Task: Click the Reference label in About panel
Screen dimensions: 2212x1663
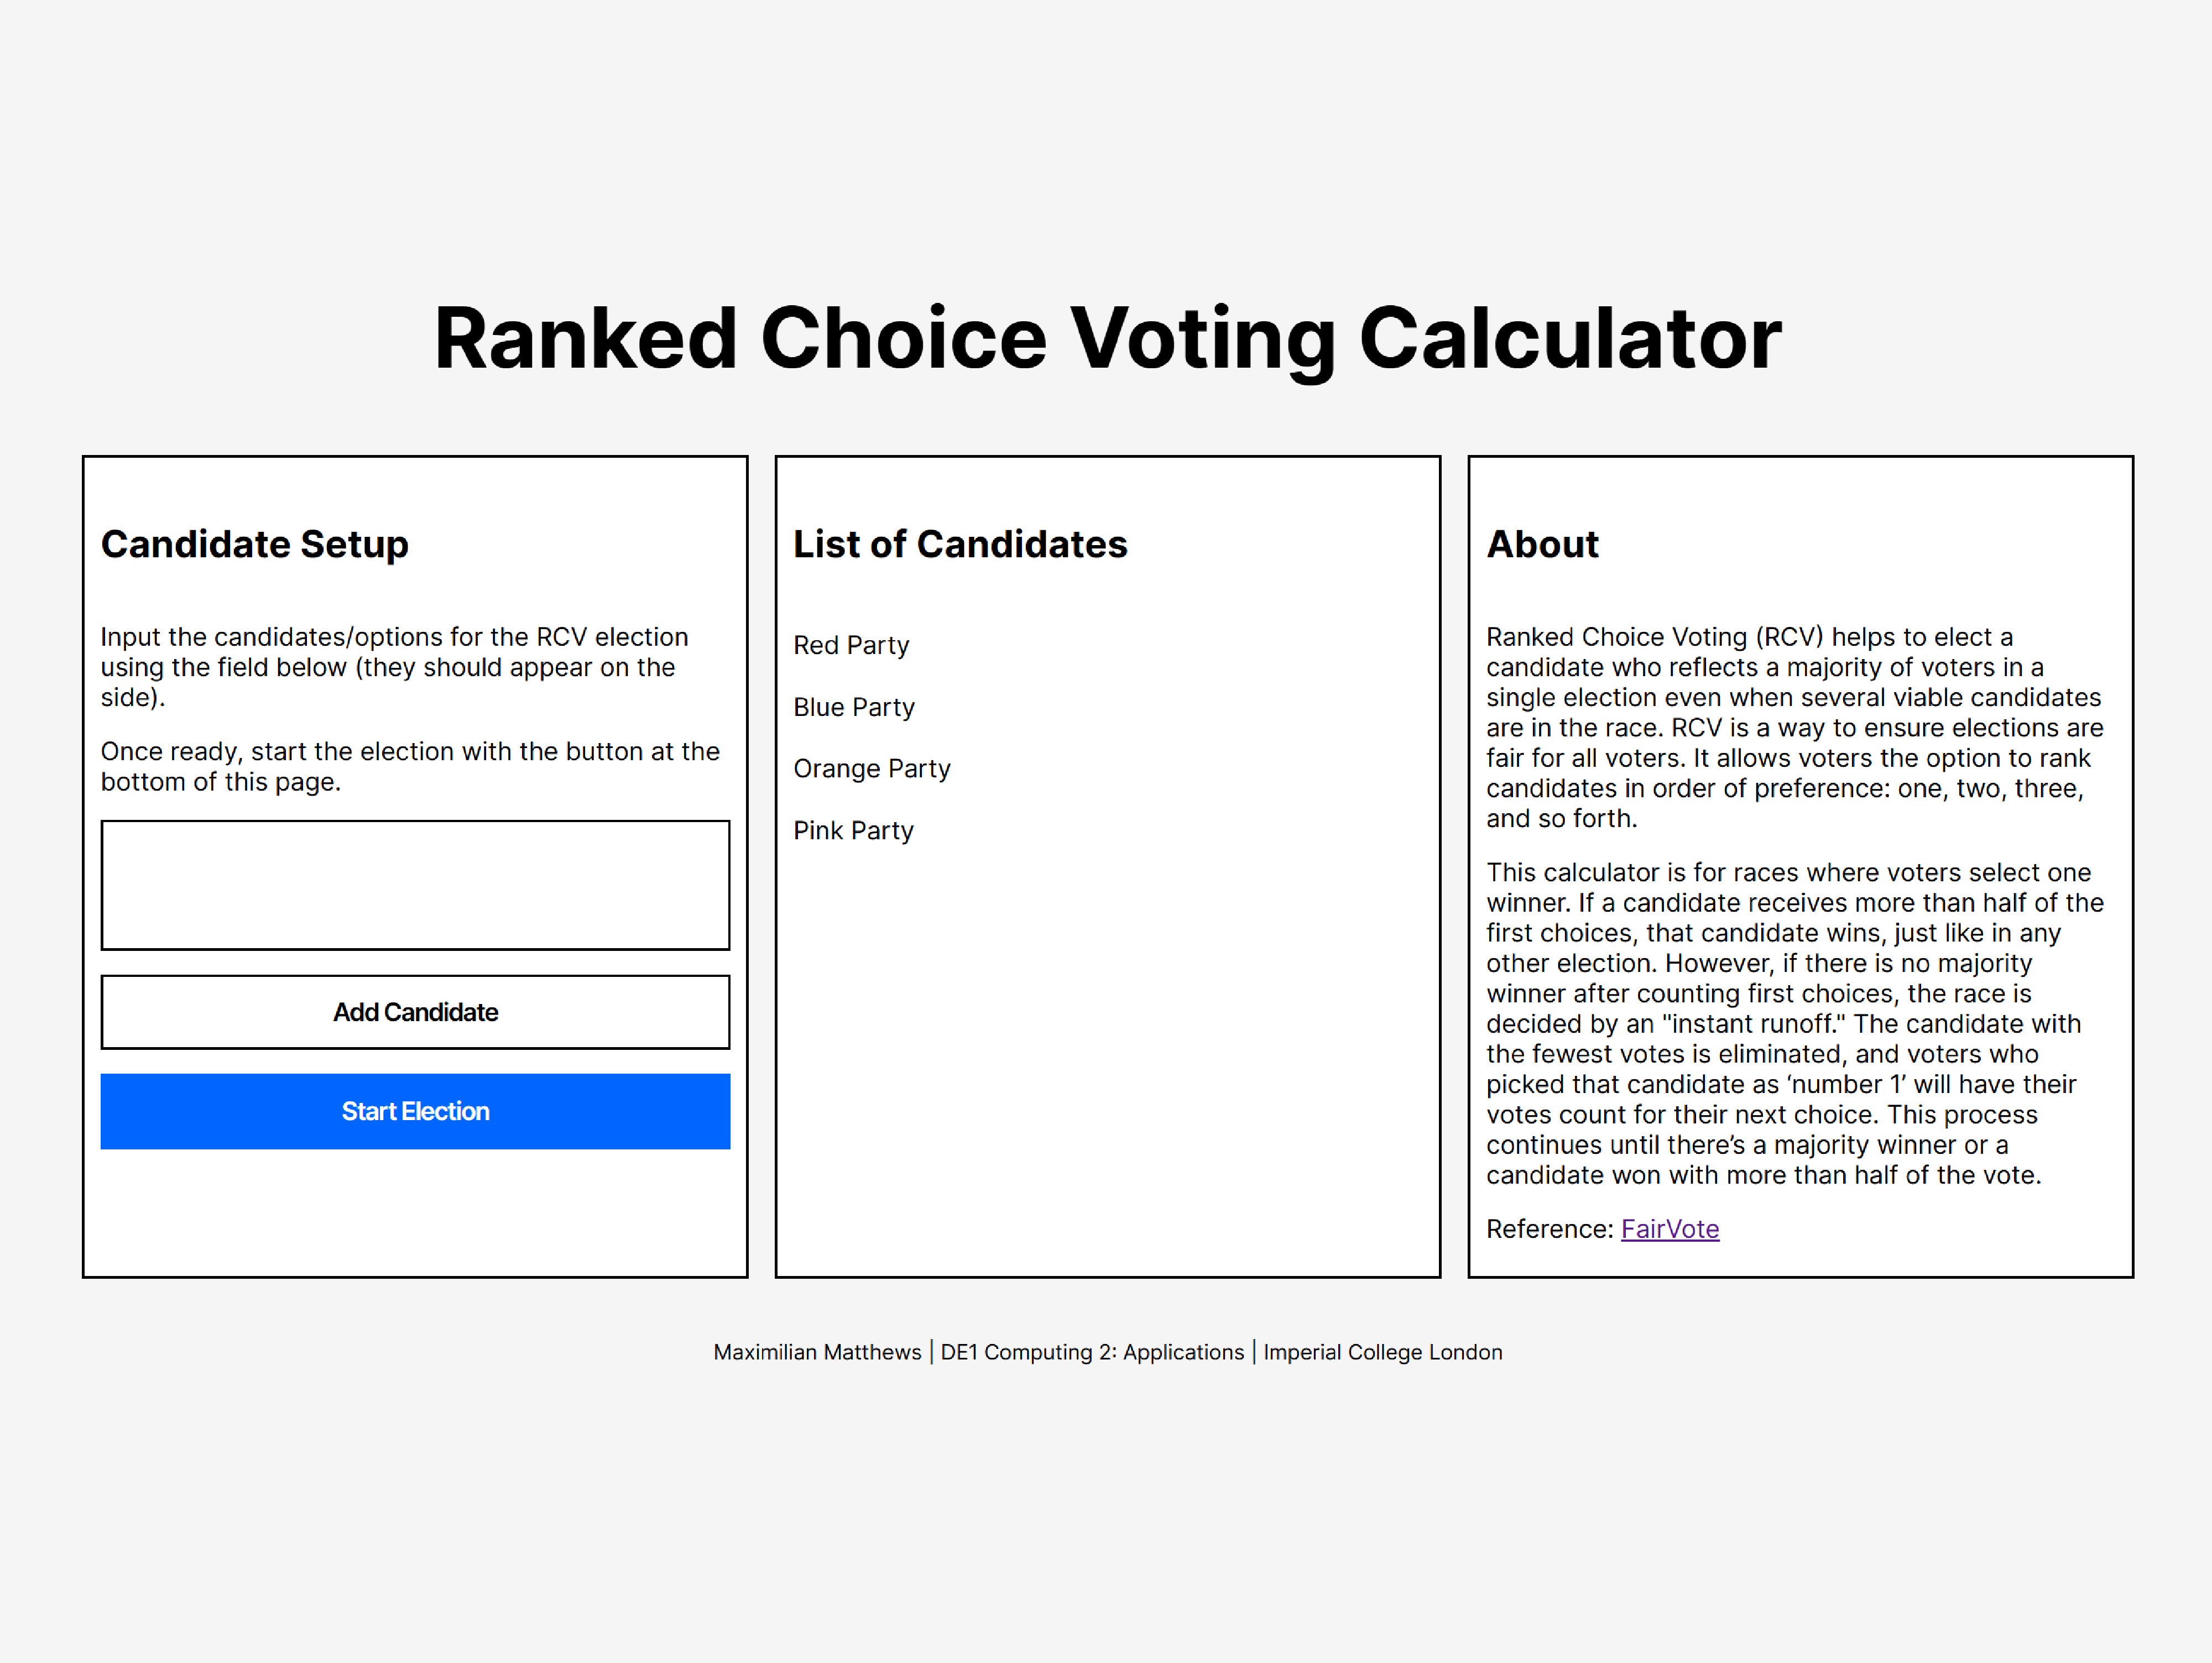Action: pos(1545,1228)
